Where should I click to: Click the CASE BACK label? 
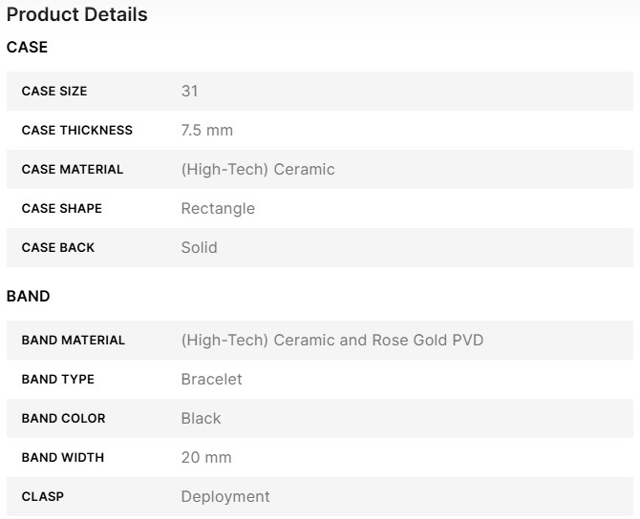58,248
